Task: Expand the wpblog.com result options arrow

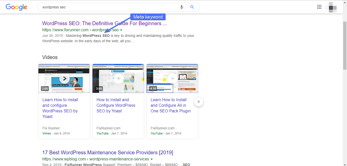Action: 152,159
